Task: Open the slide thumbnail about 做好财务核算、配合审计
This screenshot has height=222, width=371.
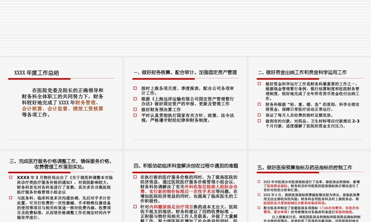Action: 185,103
